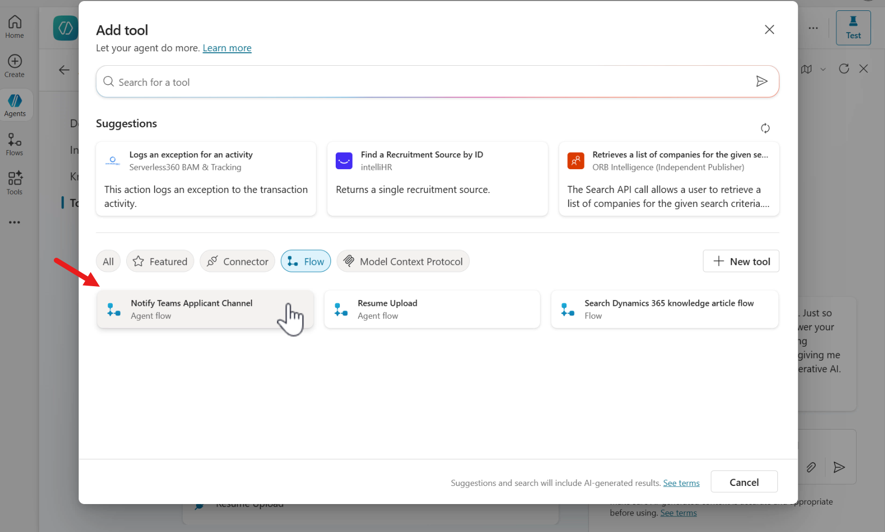Choose the Resume Upload agent flow card
Viewport: 885px width, 532px height.
[x=432, y=309]
